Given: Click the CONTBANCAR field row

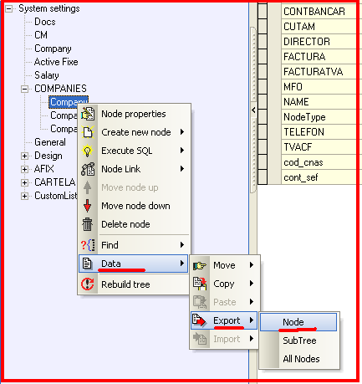Looking at the screenshot, I should click(319, 12).
